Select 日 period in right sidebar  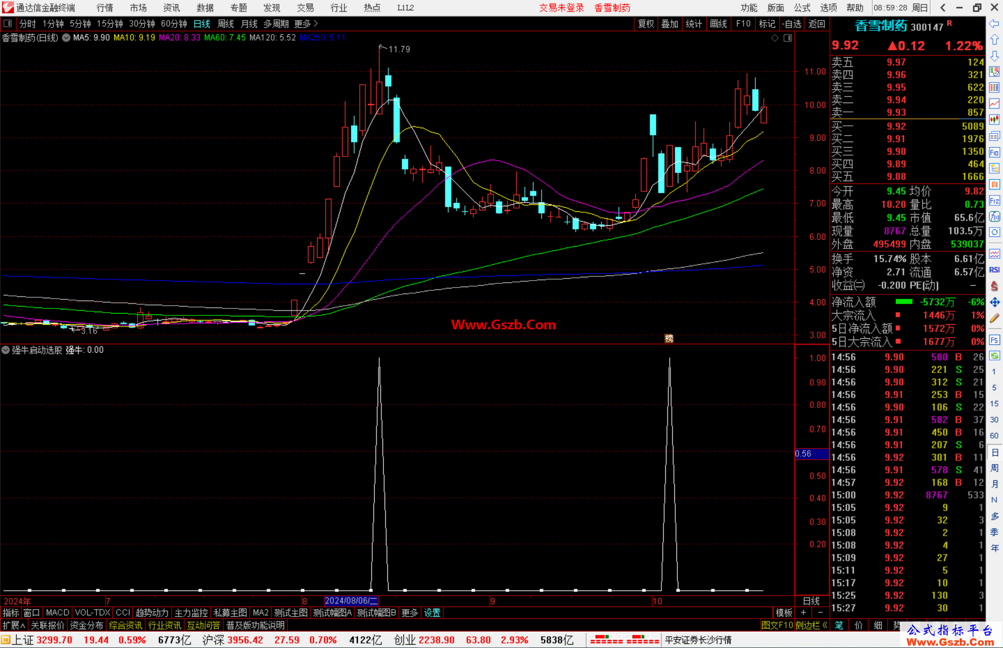tap(994, 452)
